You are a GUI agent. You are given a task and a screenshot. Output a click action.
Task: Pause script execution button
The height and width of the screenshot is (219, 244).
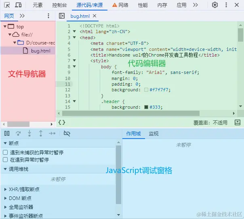coord(7,133)
